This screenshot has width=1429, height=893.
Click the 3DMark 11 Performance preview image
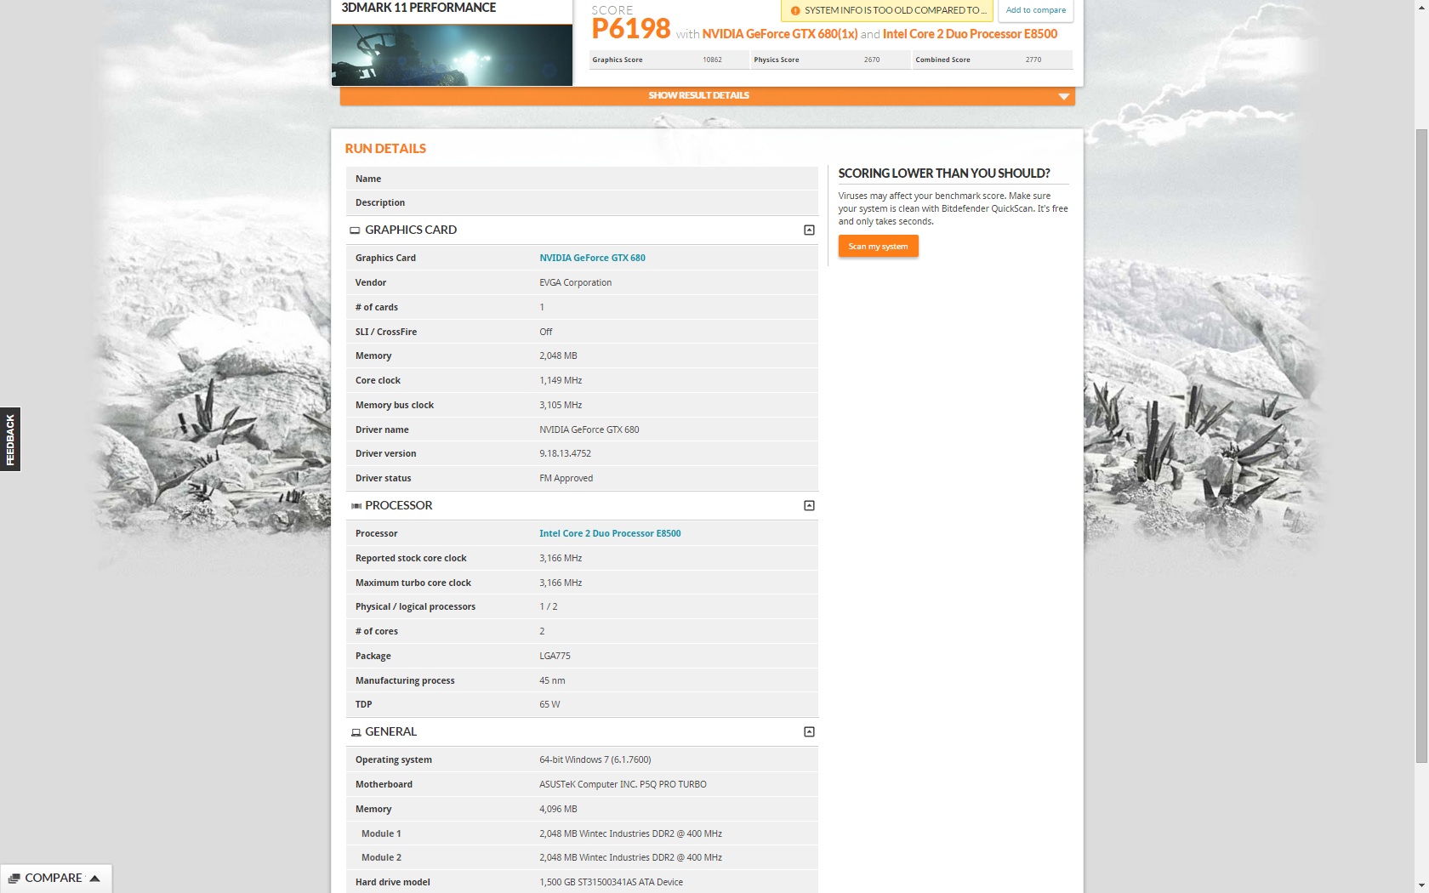click(x=452, y=55)
